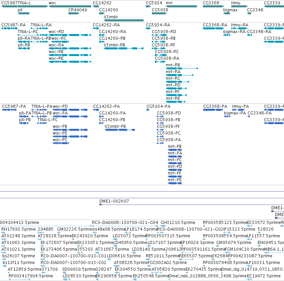This screenshot has height=281, width=284.
Task: Select protein CG3368-PA
Action: [x=213, y=110]
